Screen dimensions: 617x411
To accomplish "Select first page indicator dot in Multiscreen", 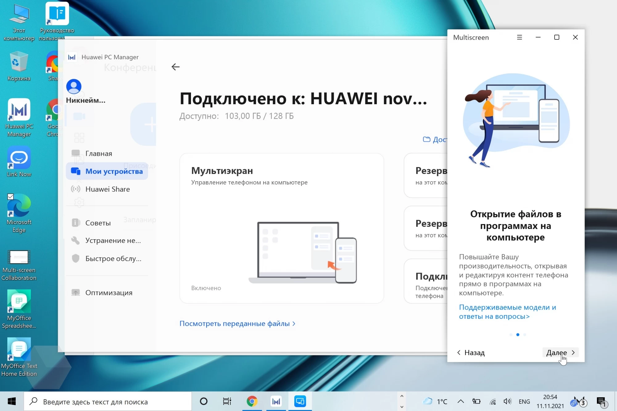I will point(511,335).
